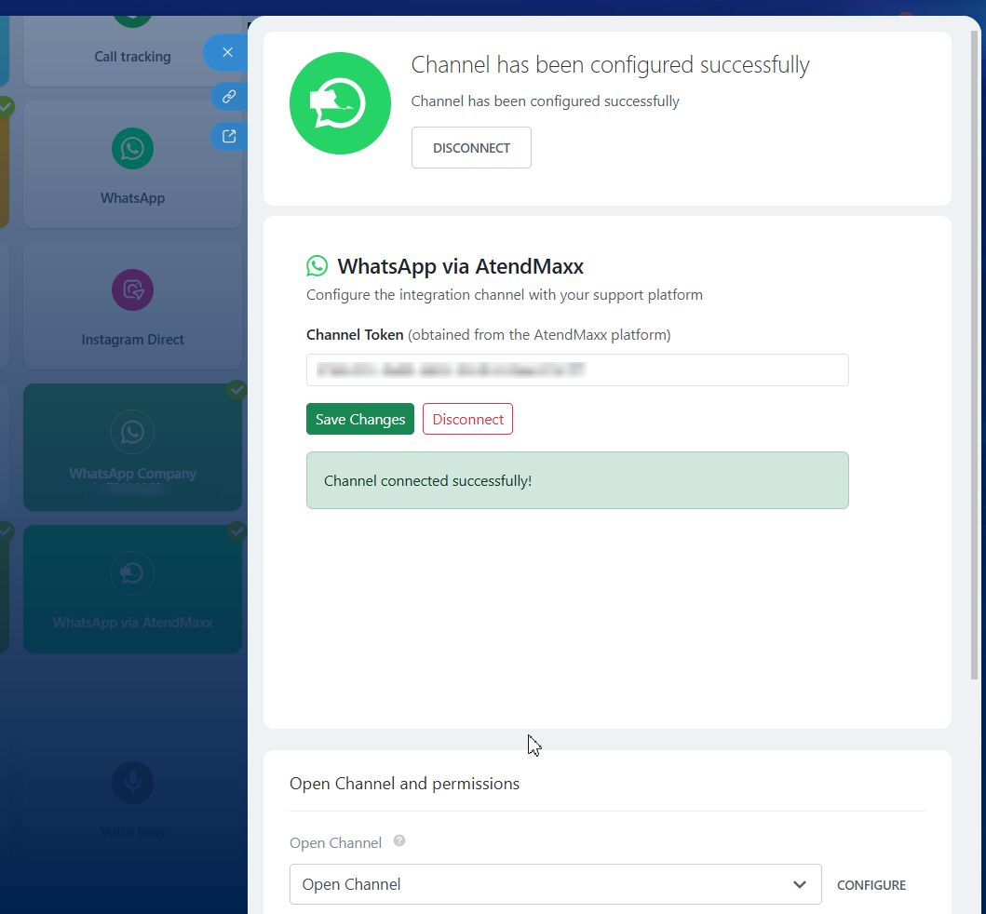Open the Open Channel dropdown
The height and width of the screenshot is (914, 986).
(x=540, y=884)
